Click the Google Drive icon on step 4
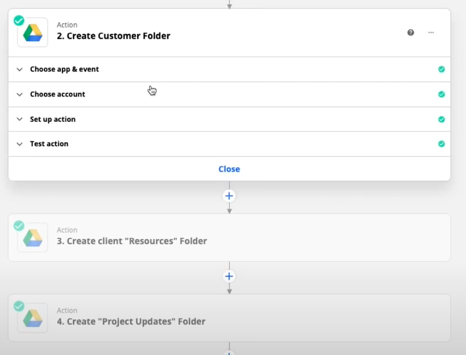The width and height of the screenshot is (466, 355). tap(32, 318)
